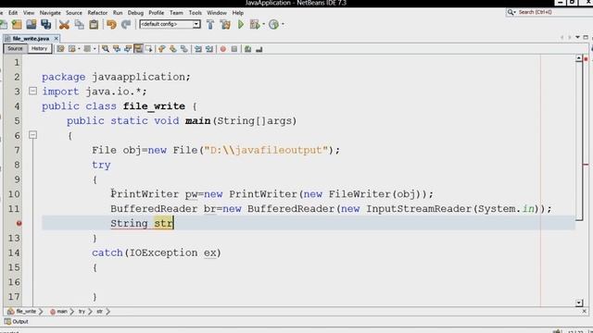Click Find Next Occurrence icon
Screen dimensions: 593x333
[128, 49]
